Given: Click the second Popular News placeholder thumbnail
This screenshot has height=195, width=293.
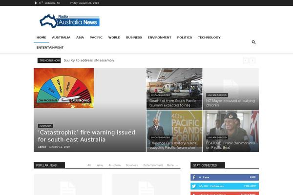Looking at the screenshot, I should click(146, 185).
